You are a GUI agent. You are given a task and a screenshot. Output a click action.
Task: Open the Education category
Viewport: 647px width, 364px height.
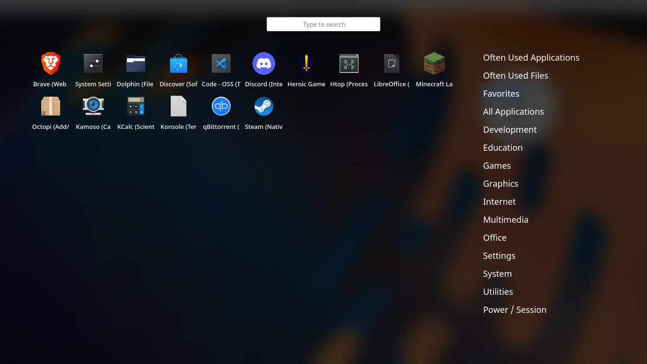coord(503,148)
